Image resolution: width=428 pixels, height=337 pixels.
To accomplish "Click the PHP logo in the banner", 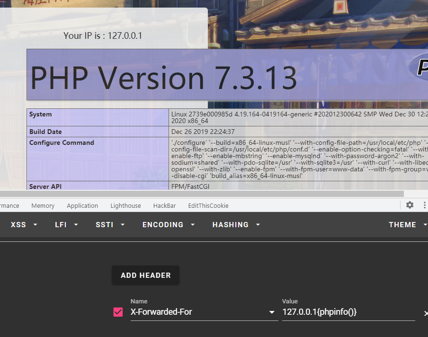I will [419, 68].
